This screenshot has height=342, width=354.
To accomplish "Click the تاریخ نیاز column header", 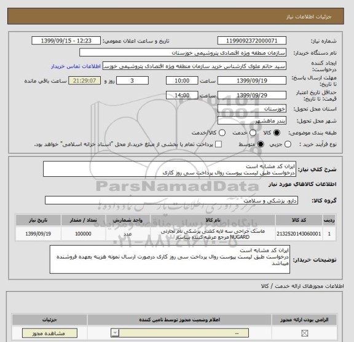I will (x=38, y=220).
